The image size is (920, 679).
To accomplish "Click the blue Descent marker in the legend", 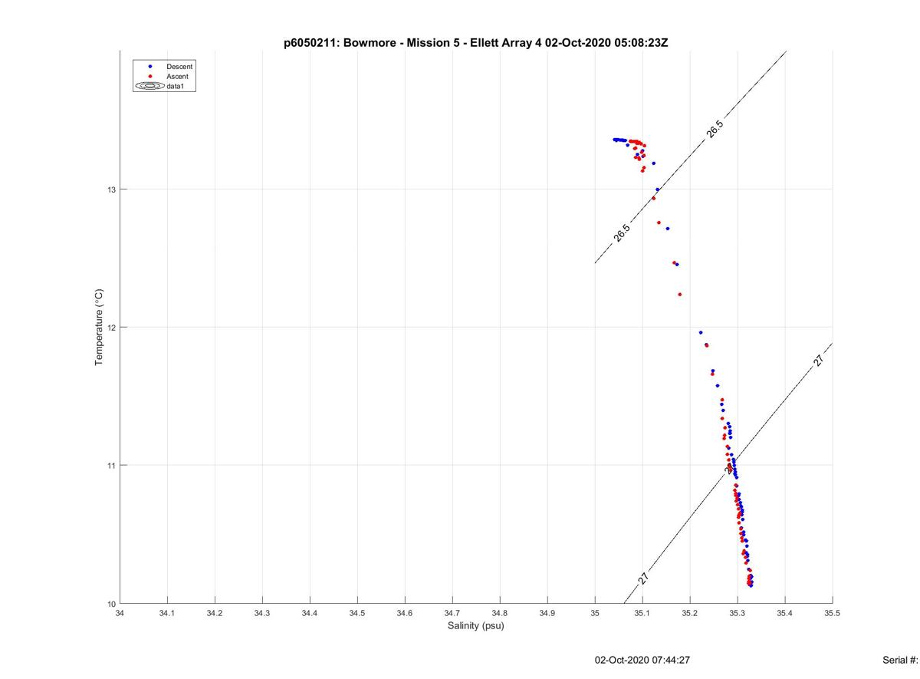I will (x=150, y=67).
